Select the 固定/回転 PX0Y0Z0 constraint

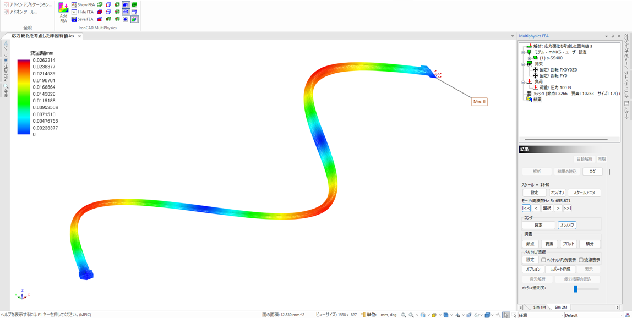click(x=558, y=70)
